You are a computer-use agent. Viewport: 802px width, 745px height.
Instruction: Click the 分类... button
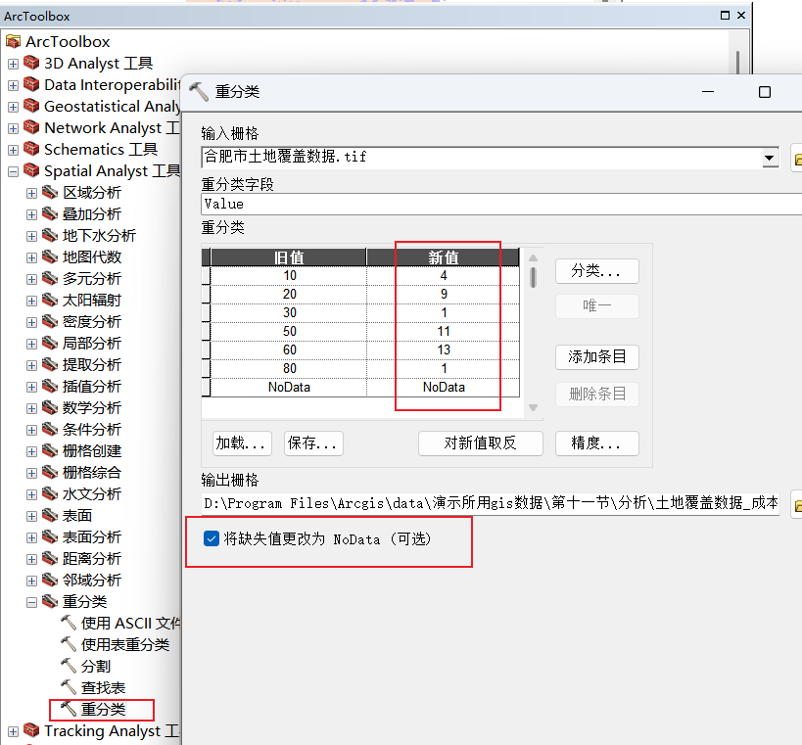pos(597,271)
